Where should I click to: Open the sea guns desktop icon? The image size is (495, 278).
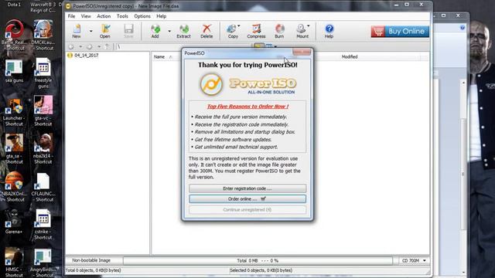(14, 71)
